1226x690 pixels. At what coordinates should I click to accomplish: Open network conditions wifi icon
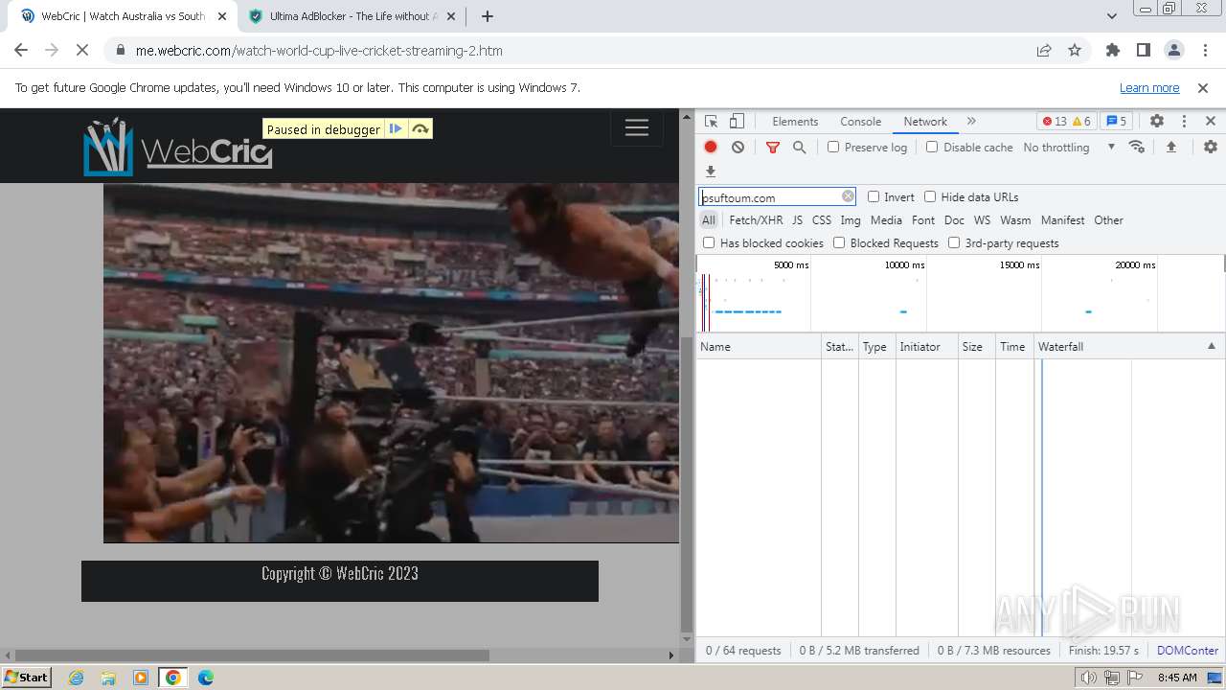pos(1137,147)
